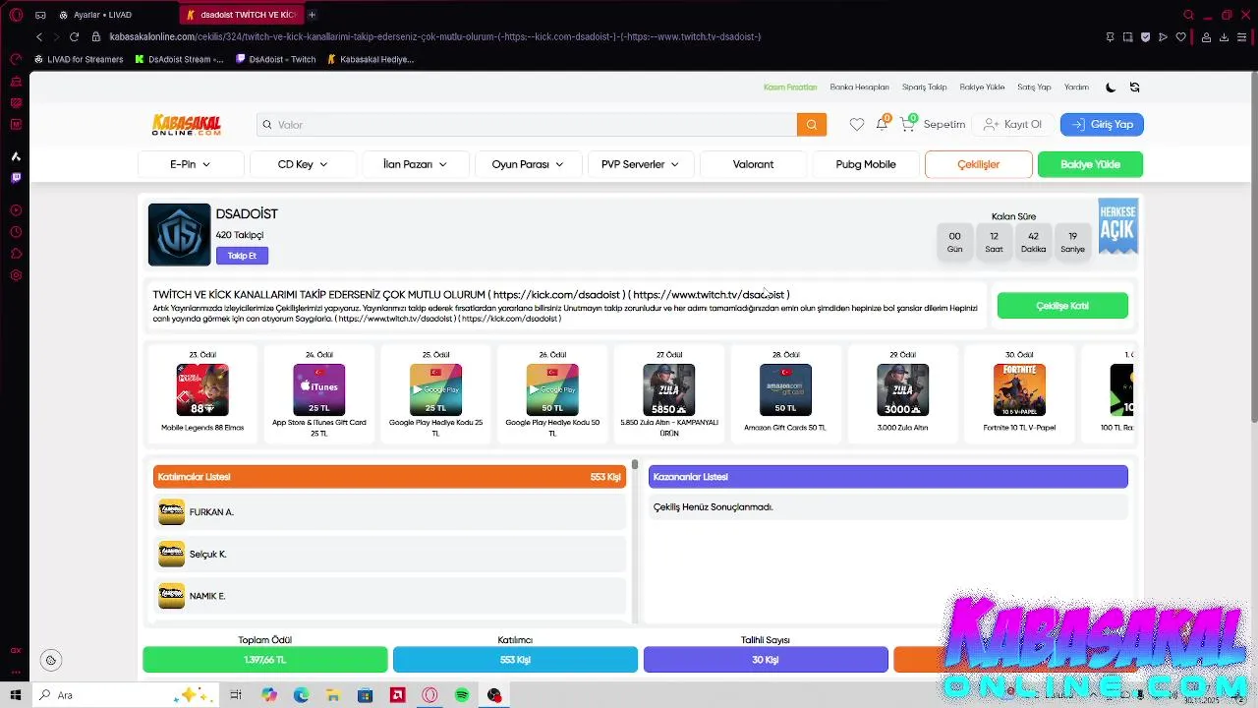
Task: Select the Mobile Legends 88 Elmas prize
Action: 202,392
